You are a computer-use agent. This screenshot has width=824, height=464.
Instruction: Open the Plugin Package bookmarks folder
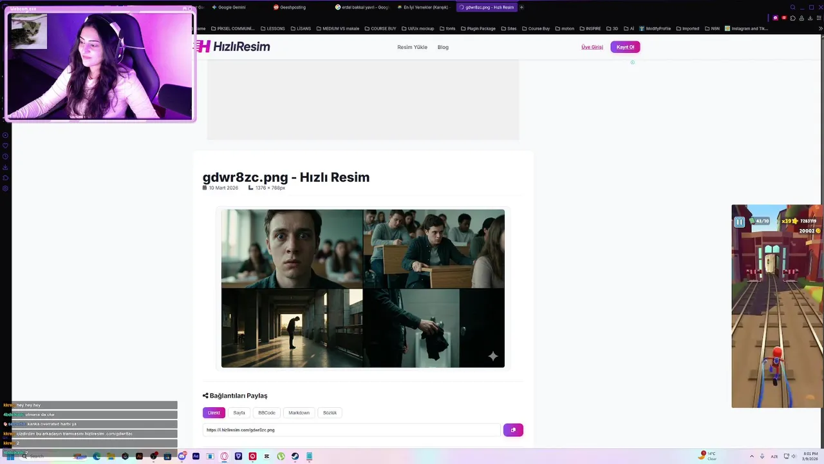pos(478,28)
